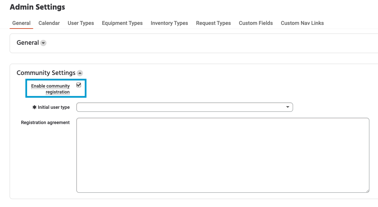Select the General tab
The image size is (378, 207).
tap(21, 23)
